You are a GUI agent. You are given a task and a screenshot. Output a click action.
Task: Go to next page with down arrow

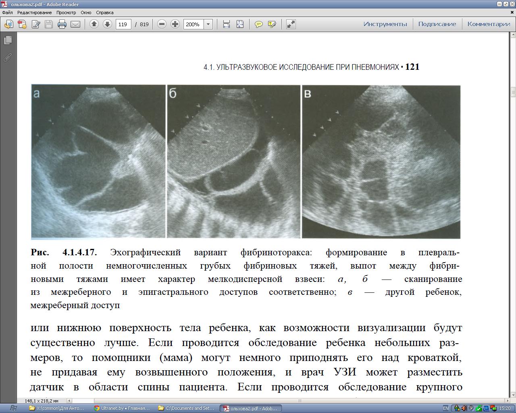107,24
